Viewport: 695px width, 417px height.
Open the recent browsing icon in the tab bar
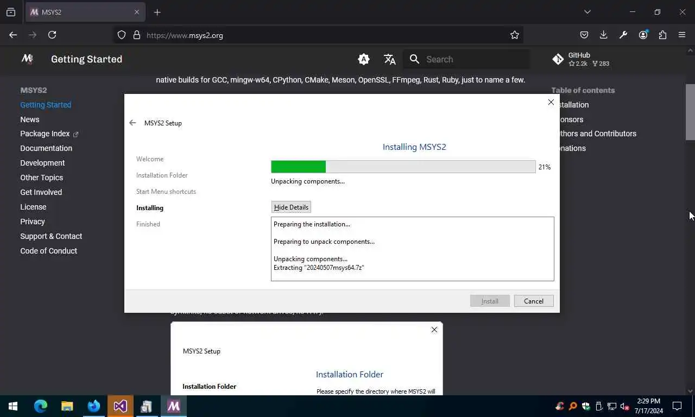[10, 12]
